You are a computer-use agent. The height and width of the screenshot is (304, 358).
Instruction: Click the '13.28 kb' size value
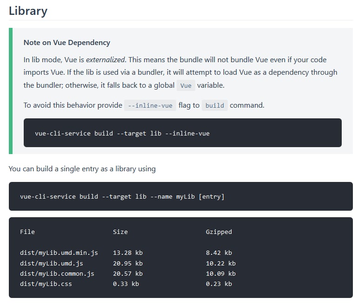[x=128, y=253]
